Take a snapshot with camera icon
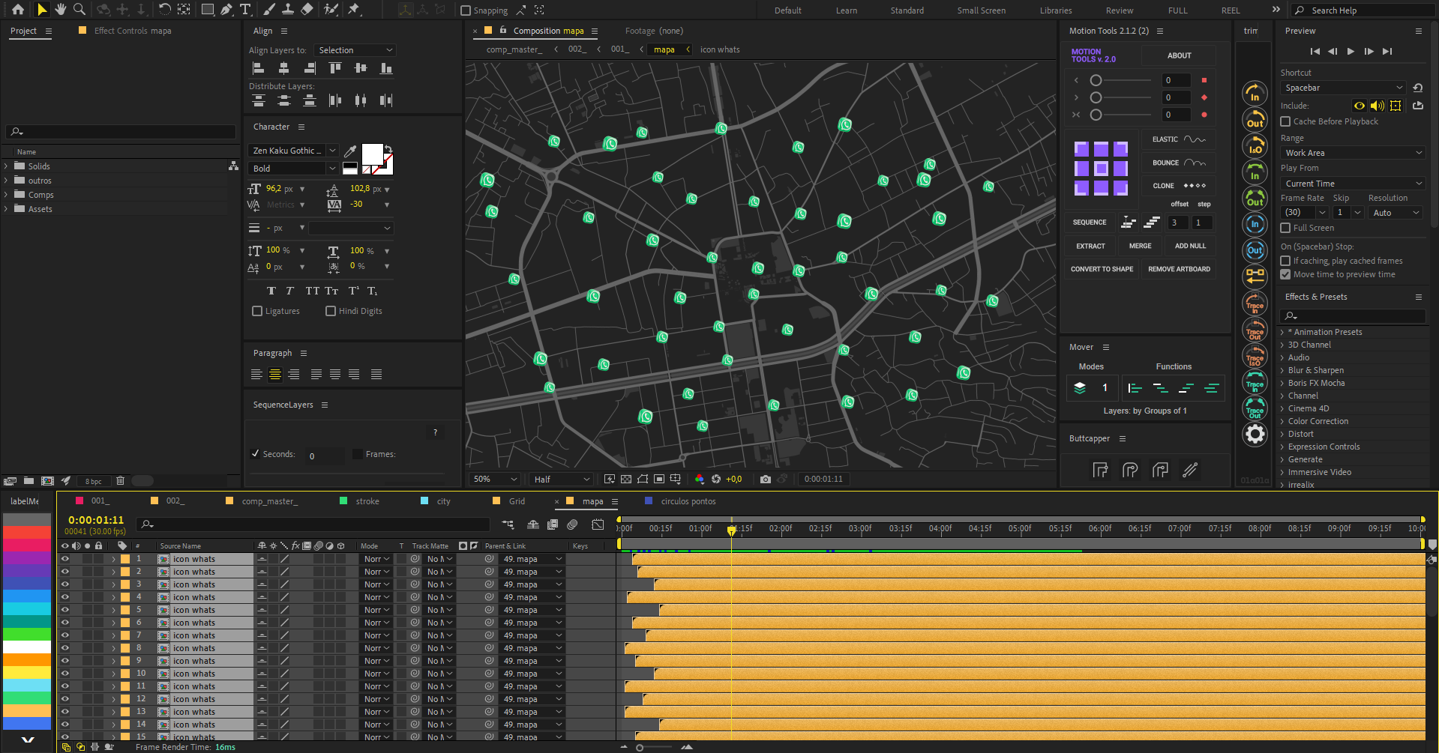 (765, 480)
